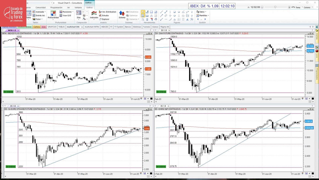Expand the Ganancia dropdown
Viewport: 319px width, 180px height.
(133, 19)
